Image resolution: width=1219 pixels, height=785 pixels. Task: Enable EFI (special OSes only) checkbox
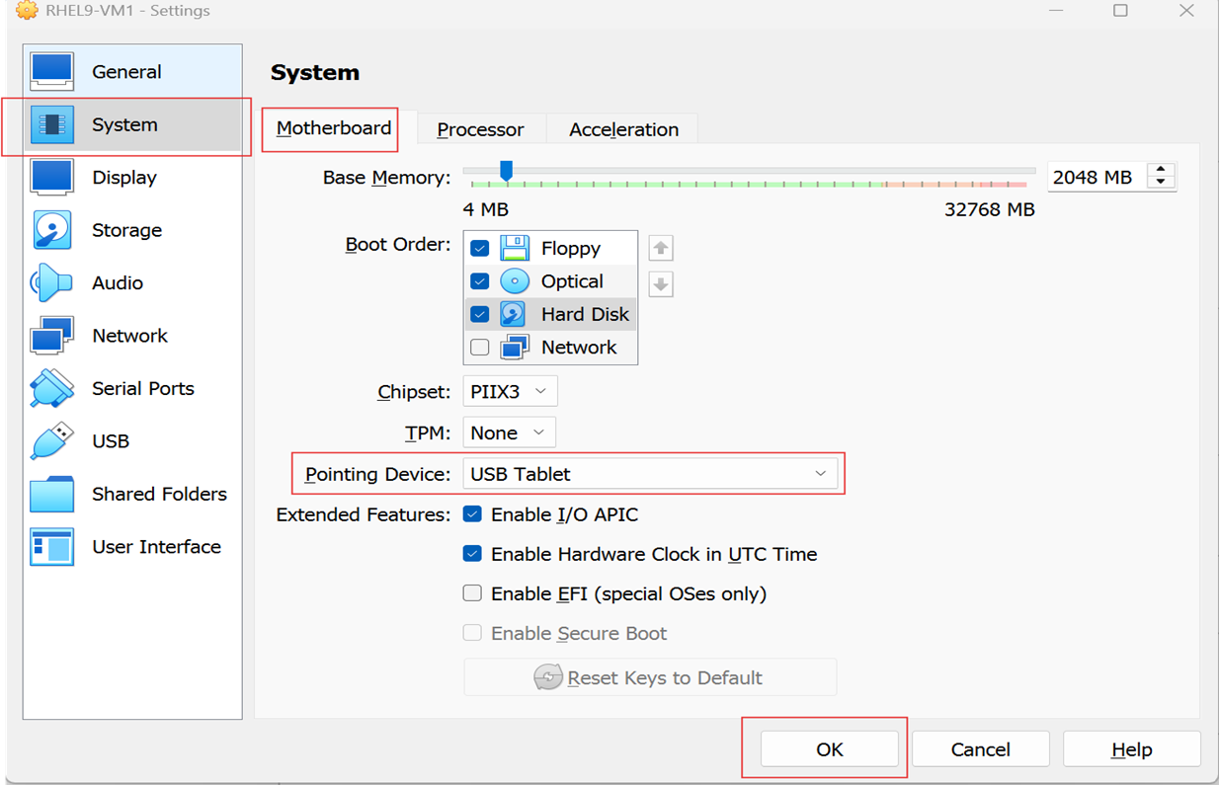click(x=472, y=593)
